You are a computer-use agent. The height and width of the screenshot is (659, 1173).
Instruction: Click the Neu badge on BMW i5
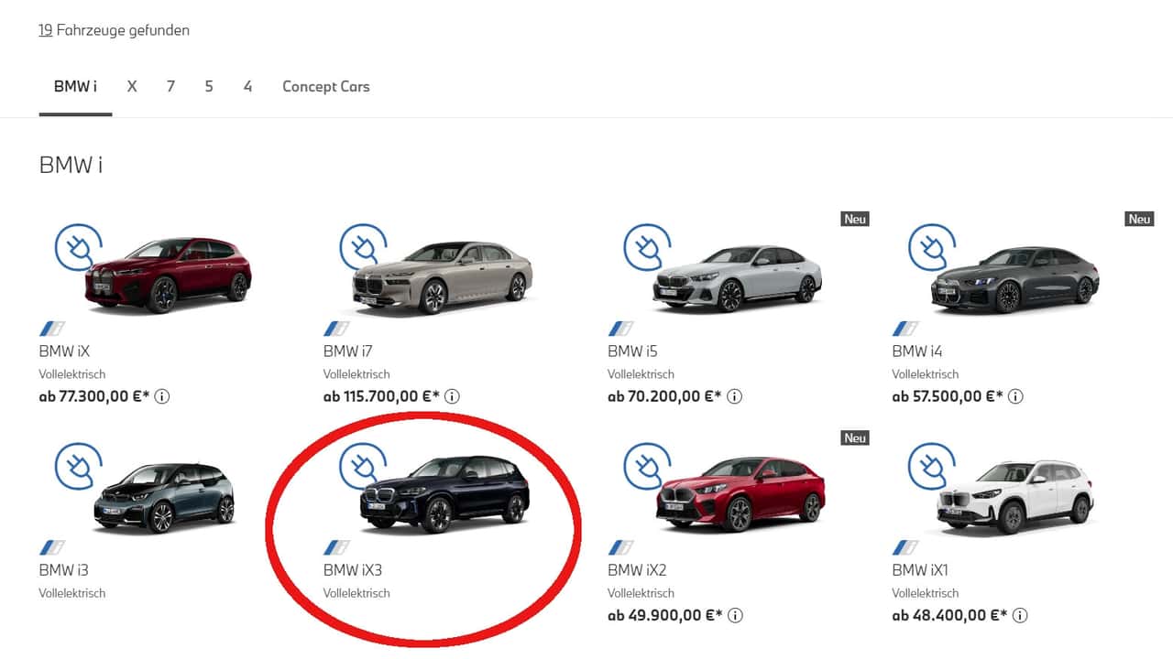pos(855,219)
